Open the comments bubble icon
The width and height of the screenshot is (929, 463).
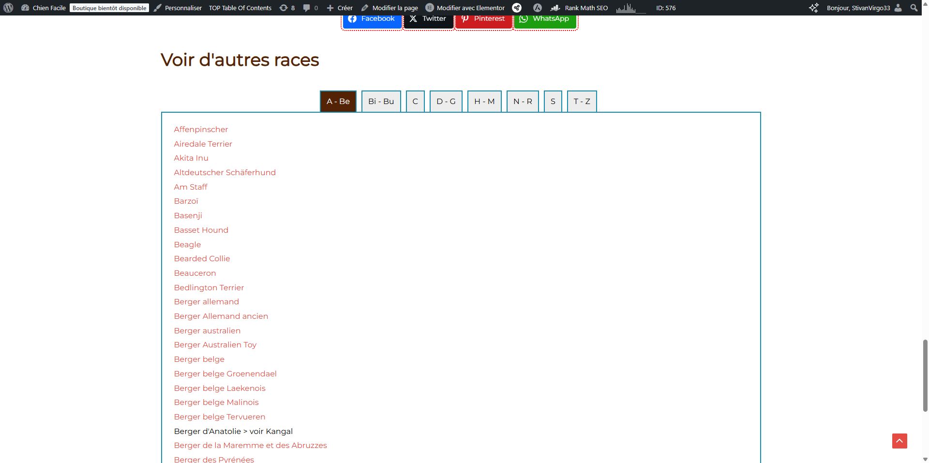310,8
